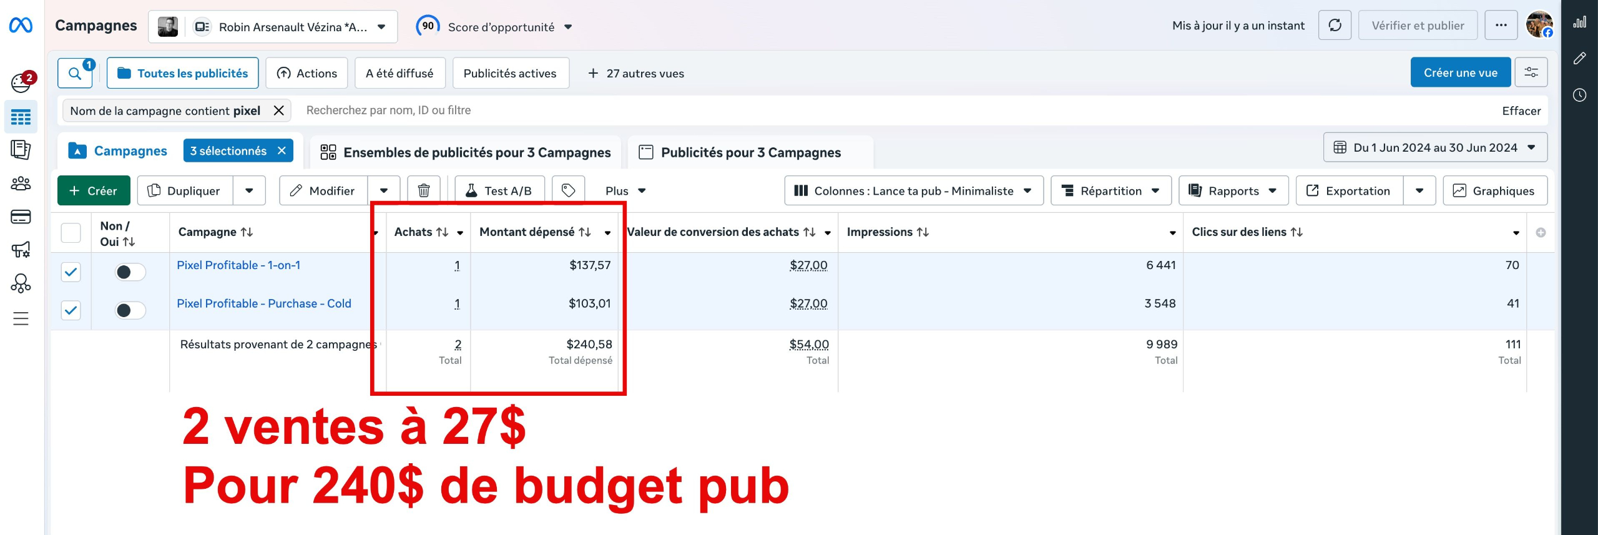Select the Campaigns table icon in sidebar
This screenshot has height=535, width=1598.
pos(21,117)
